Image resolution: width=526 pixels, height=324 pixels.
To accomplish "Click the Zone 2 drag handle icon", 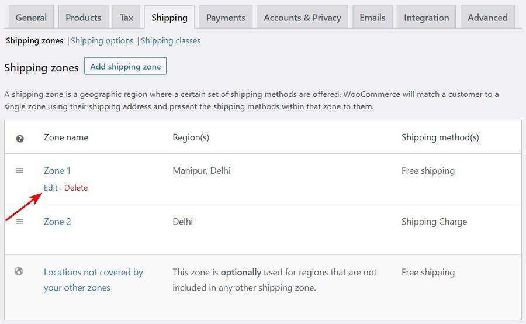I will [20, 221].
